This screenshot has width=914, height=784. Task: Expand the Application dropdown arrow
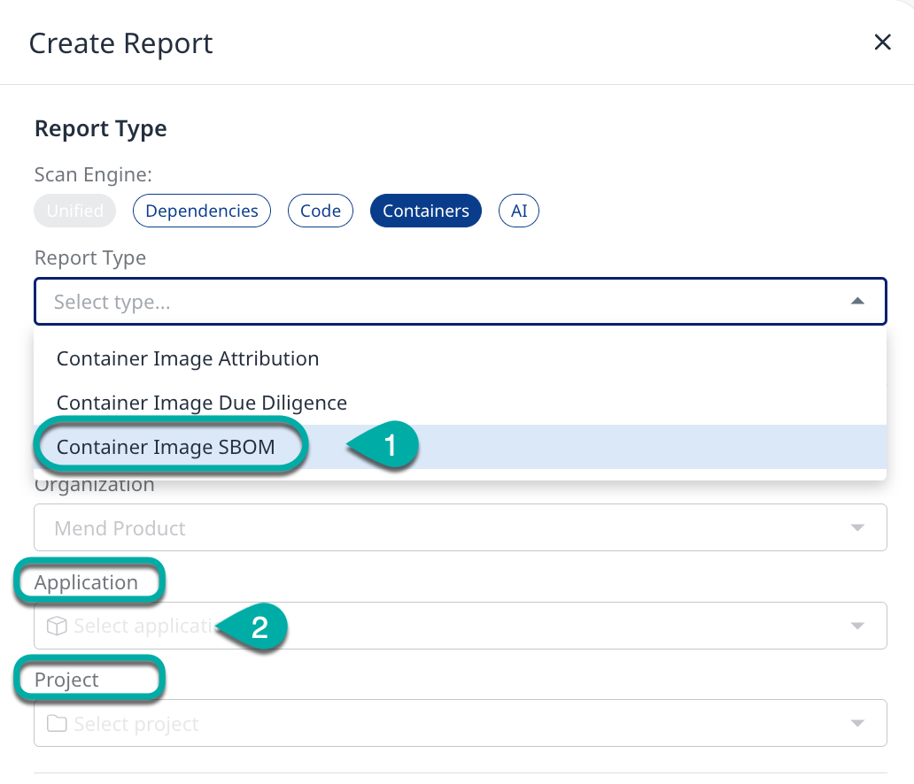point(856,626)
